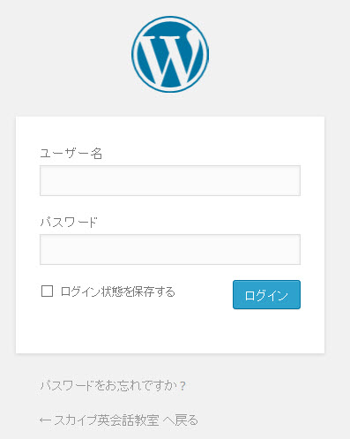Click the WordPress logo

click(170, 54)
